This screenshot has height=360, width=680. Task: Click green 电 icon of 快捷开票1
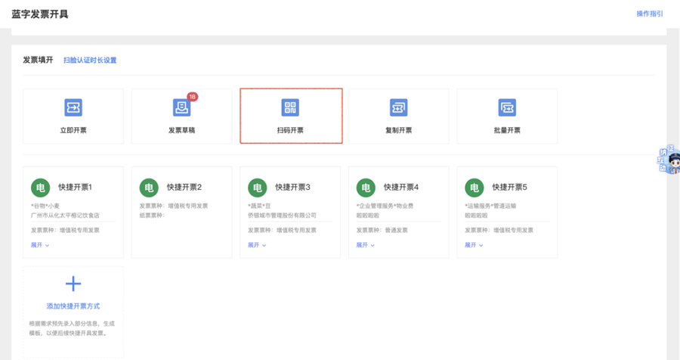tap(41, 187)
